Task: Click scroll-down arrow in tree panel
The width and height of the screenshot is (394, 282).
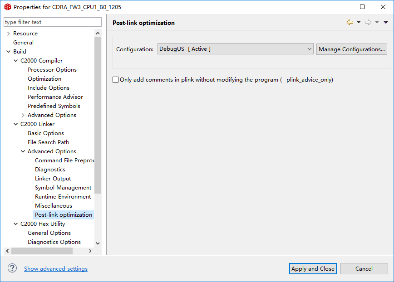Action: 98,243
